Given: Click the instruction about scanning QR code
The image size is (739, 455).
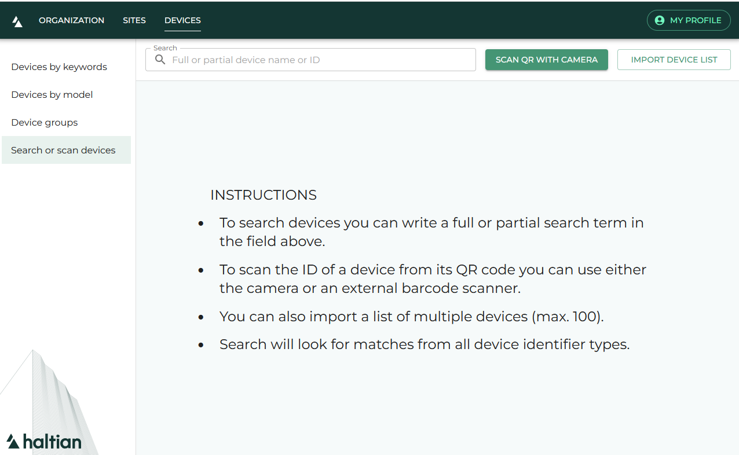Looking at the screenshot, I should pos(433,279).
